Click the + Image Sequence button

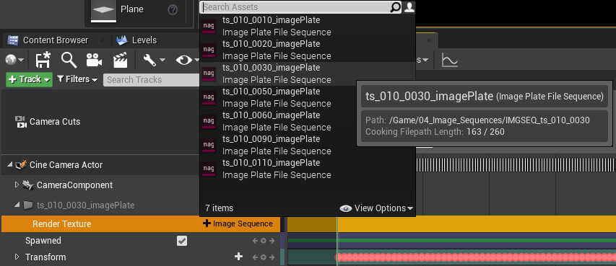pos(238,223)
